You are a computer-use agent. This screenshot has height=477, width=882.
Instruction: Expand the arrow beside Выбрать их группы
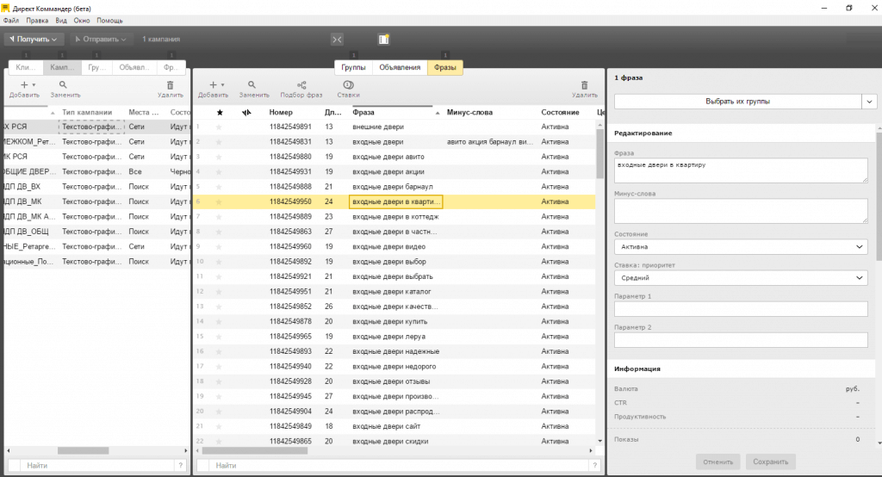pyautogui.click(x=868, y=102)
